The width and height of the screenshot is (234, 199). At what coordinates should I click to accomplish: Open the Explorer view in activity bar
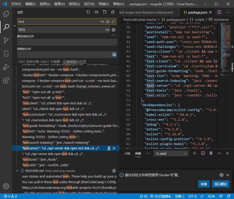pyautogui.click(x=6, y=14)
